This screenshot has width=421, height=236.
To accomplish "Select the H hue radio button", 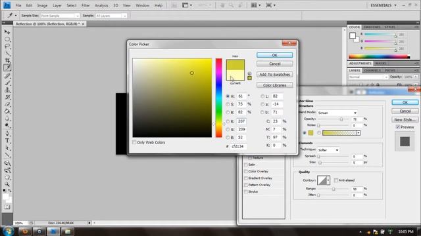I will coord(228,96).
